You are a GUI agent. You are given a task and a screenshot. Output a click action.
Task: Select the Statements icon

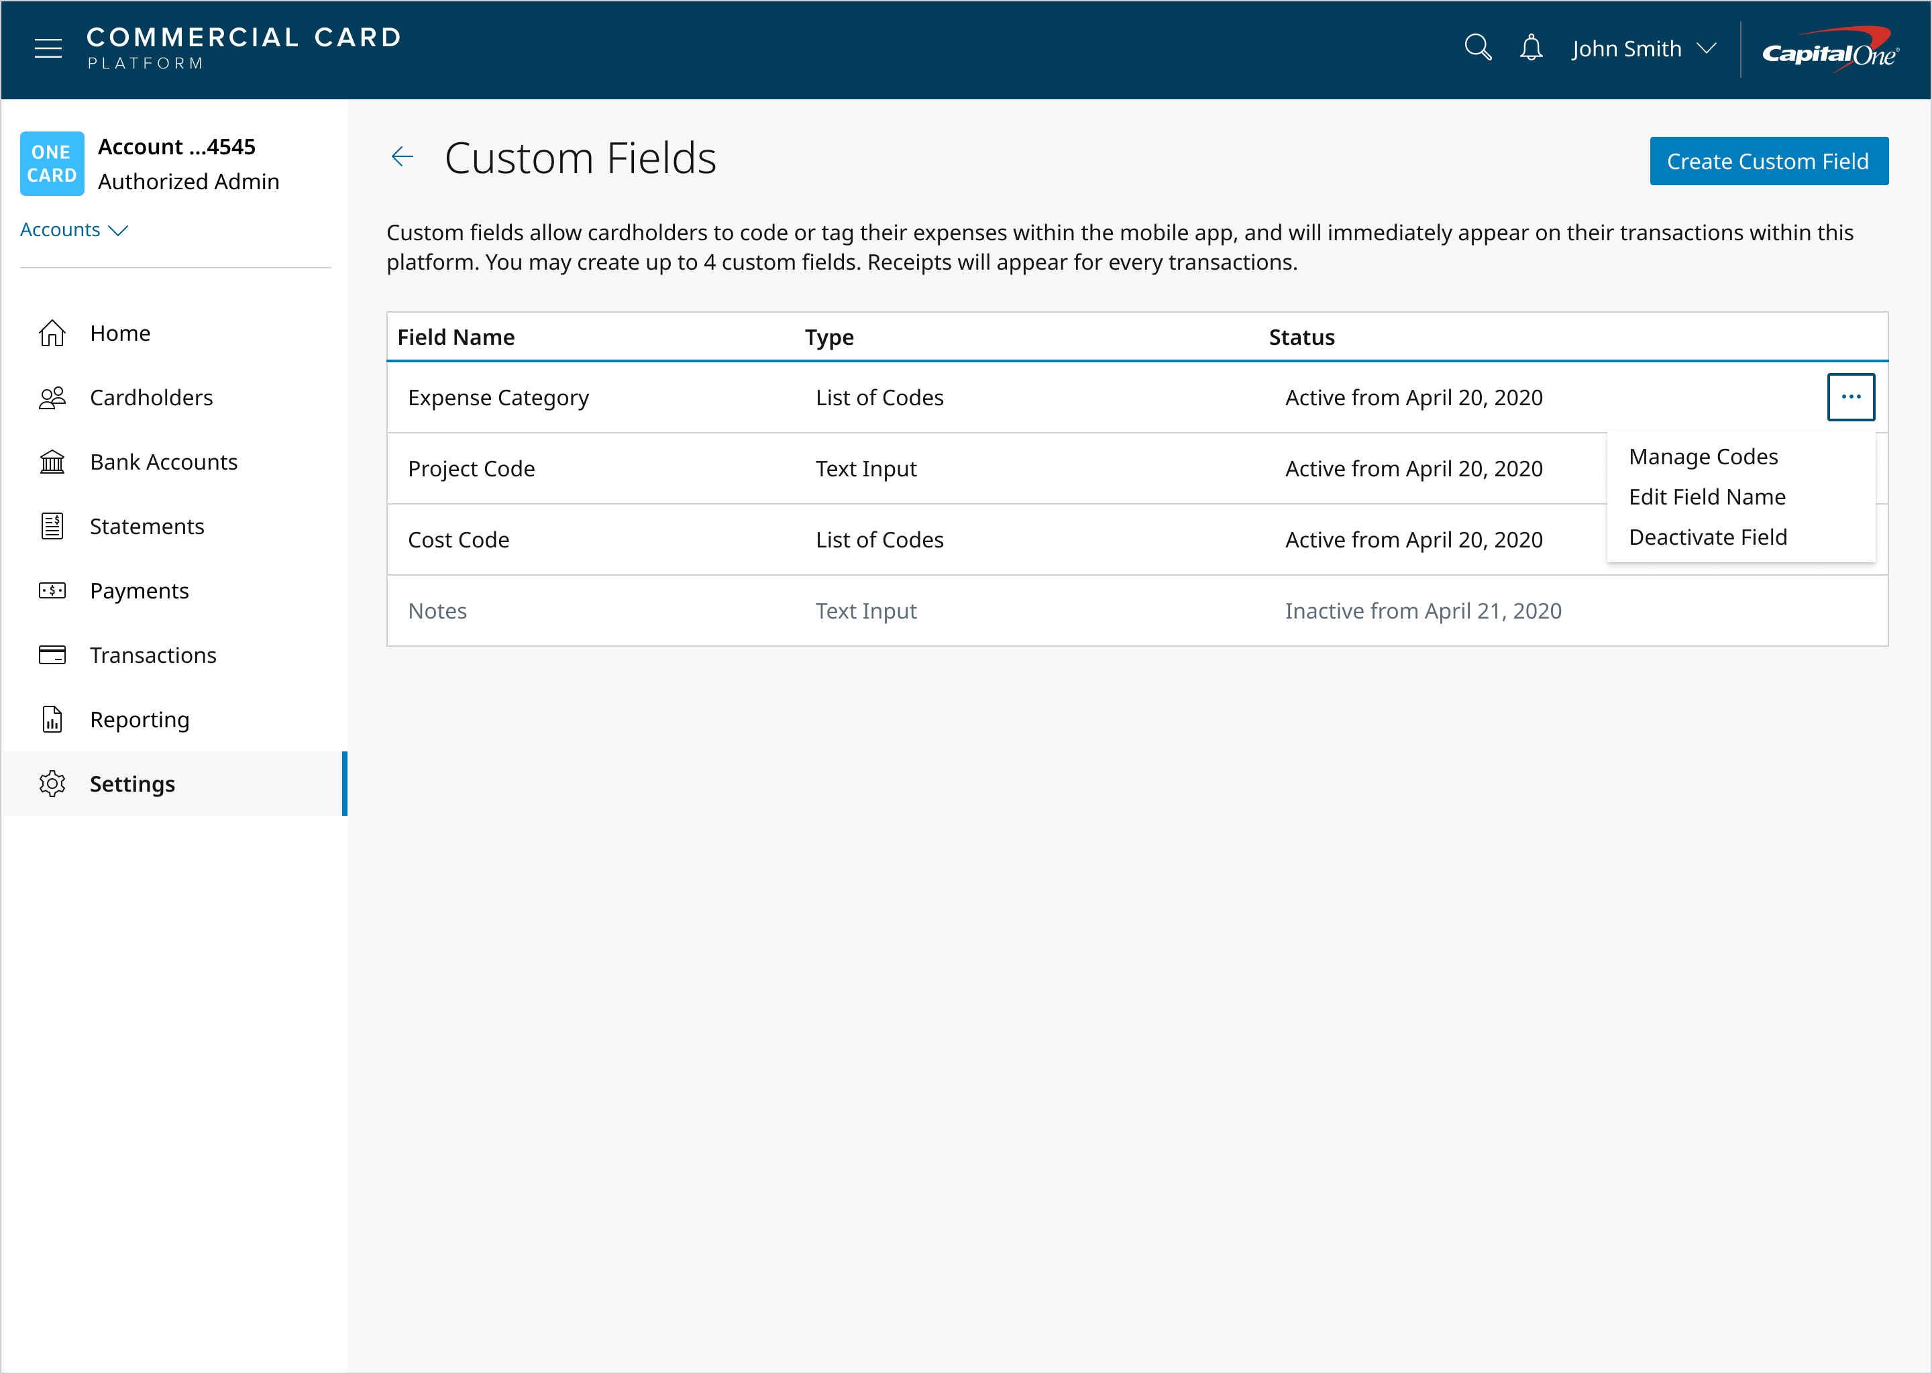click(52, 526)
